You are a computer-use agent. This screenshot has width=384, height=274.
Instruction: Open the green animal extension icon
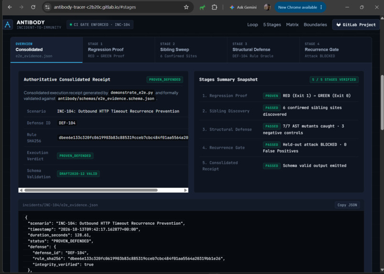pyautogui.click(x=202, y=7)
